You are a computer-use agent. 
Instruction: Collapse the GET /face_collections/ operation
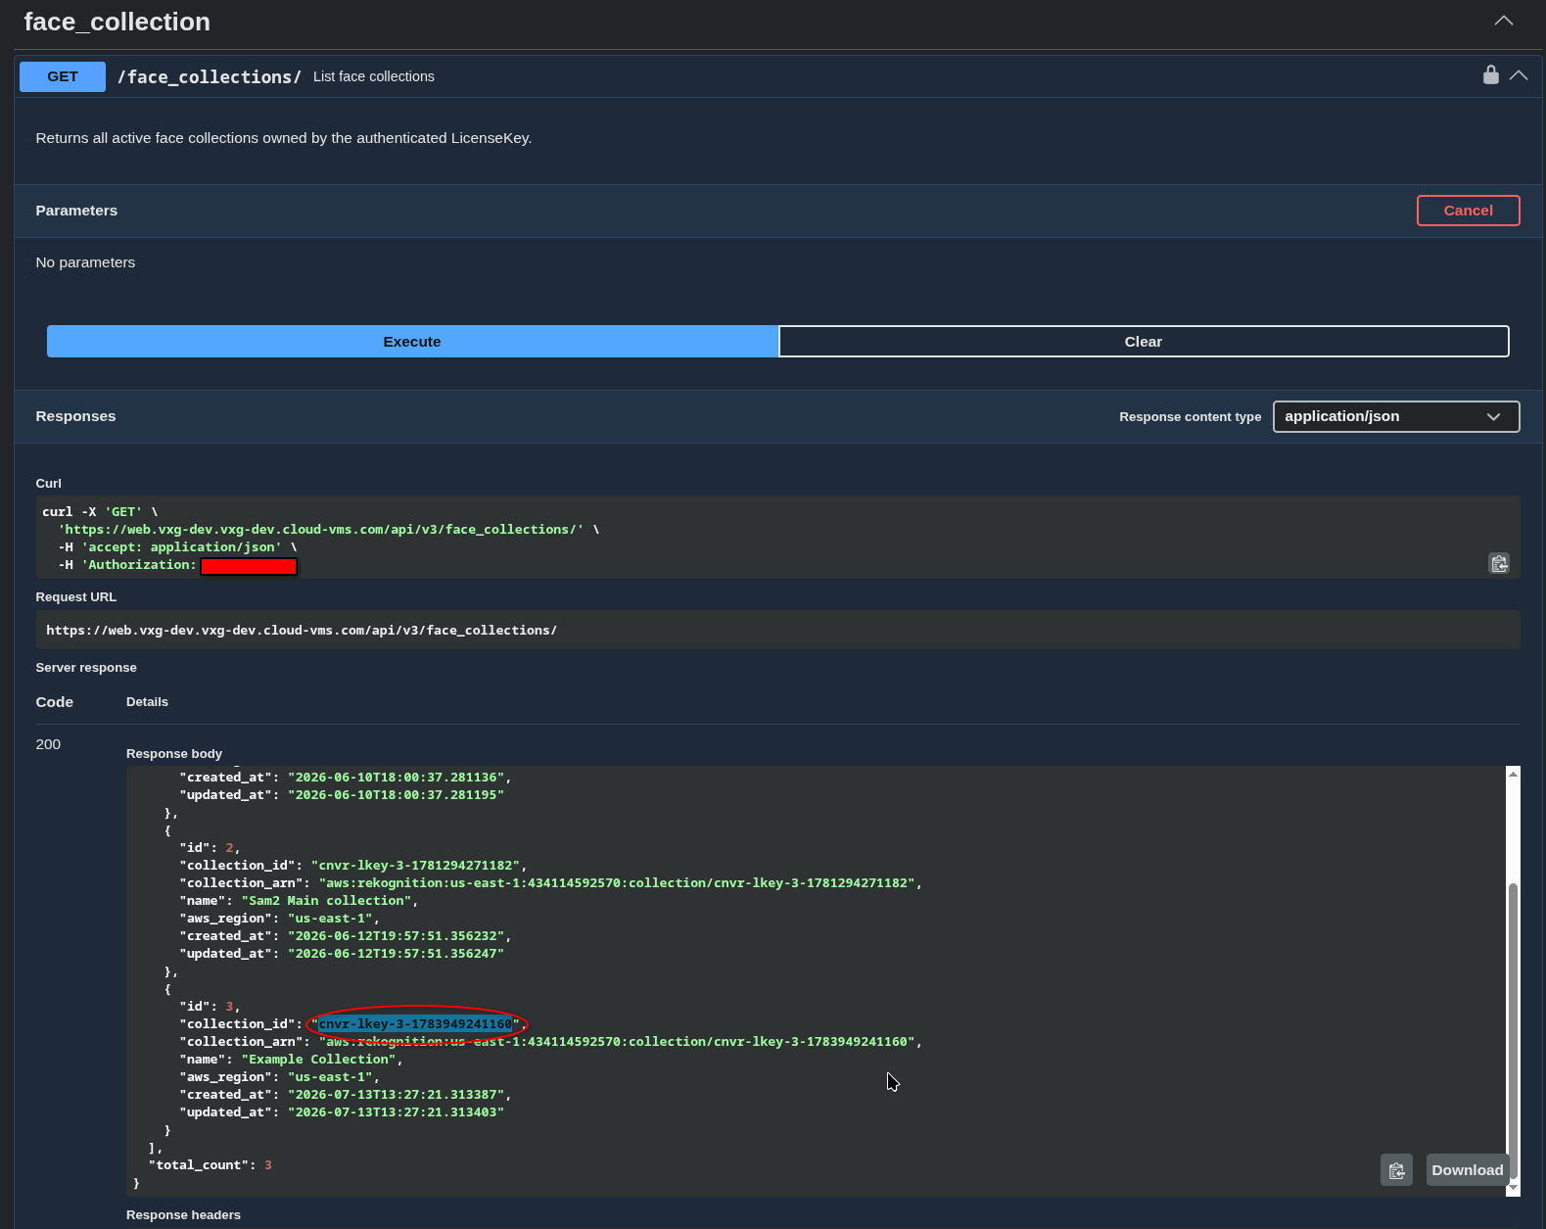click(x=1519, y=75)
